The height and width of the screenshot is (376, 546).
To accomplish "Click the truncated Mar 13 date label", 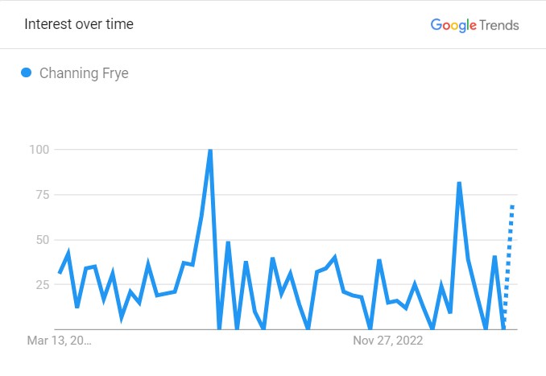I will [60, 340].
